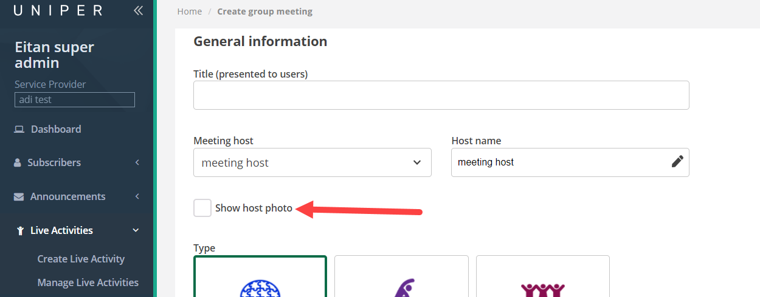This screenshot has width=760, height=297.
Task: Open Manage Live Activities in the sidebar
Action: [x=88, y=282]
